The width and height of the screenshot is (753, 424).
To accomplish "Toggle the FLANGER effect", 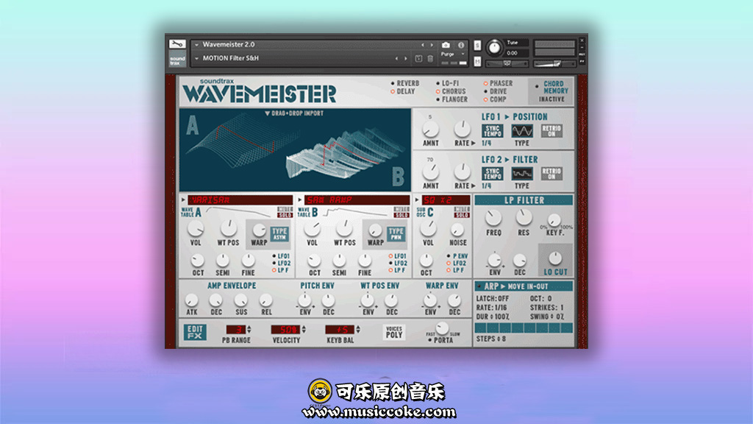I will 452,99.
